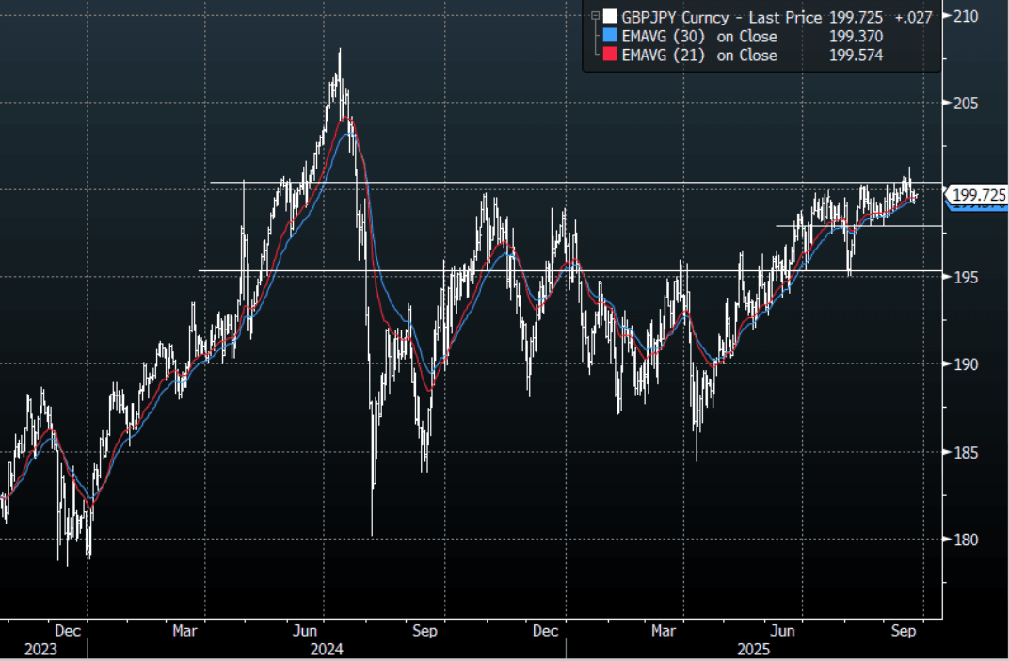Click the 2024 year label on the time axis
Screen dimensions: 1009x661
tap(327, 650)
